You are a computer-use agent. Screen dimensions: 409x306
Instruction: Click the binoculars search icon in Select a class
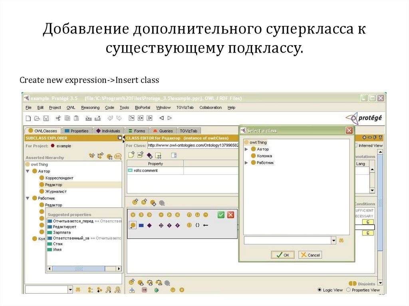pos(341,240)
